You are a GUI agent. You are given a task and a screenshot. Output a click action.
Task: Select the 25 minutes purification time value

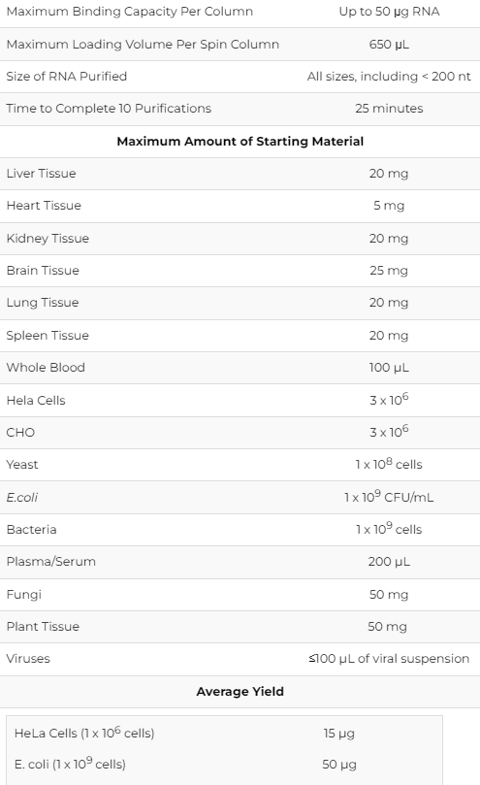(389, 108)
